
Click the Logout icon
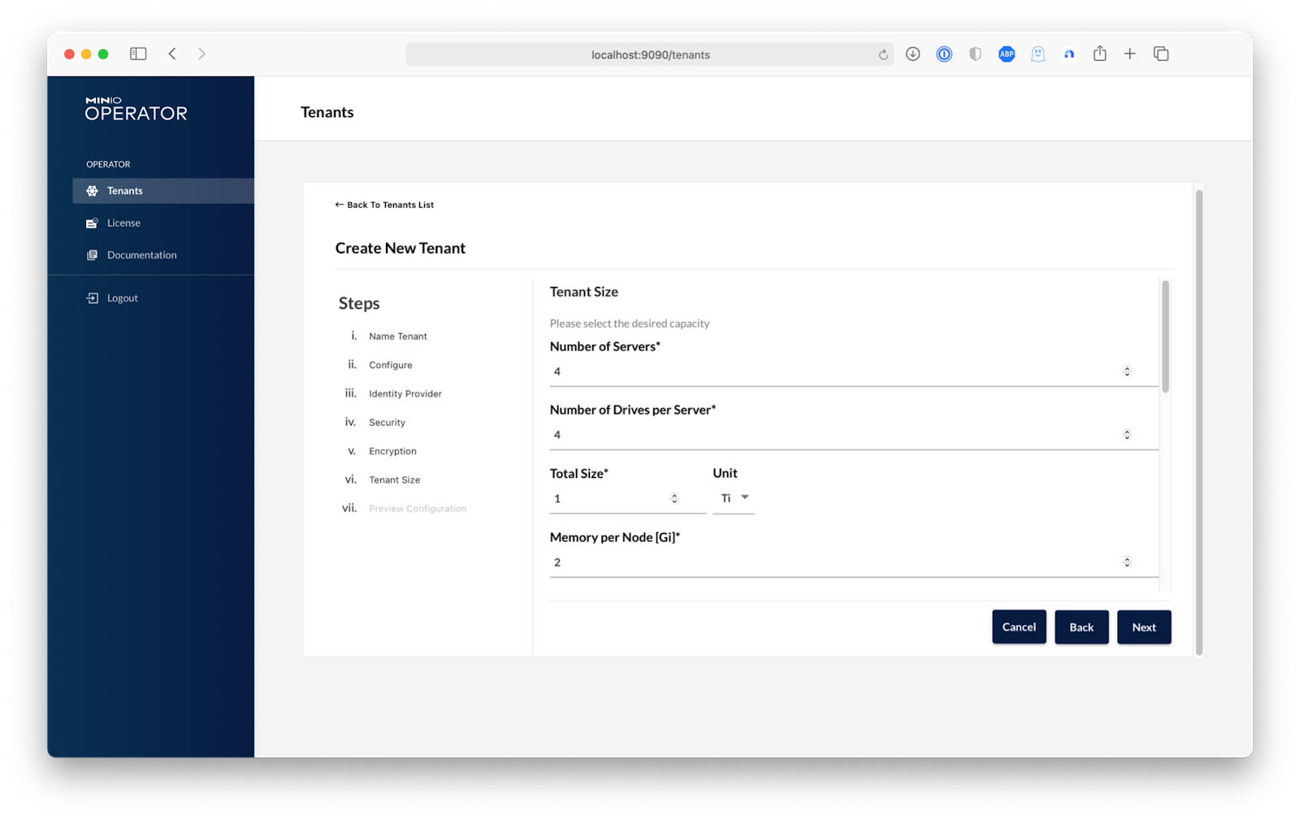tap(93, 298)
